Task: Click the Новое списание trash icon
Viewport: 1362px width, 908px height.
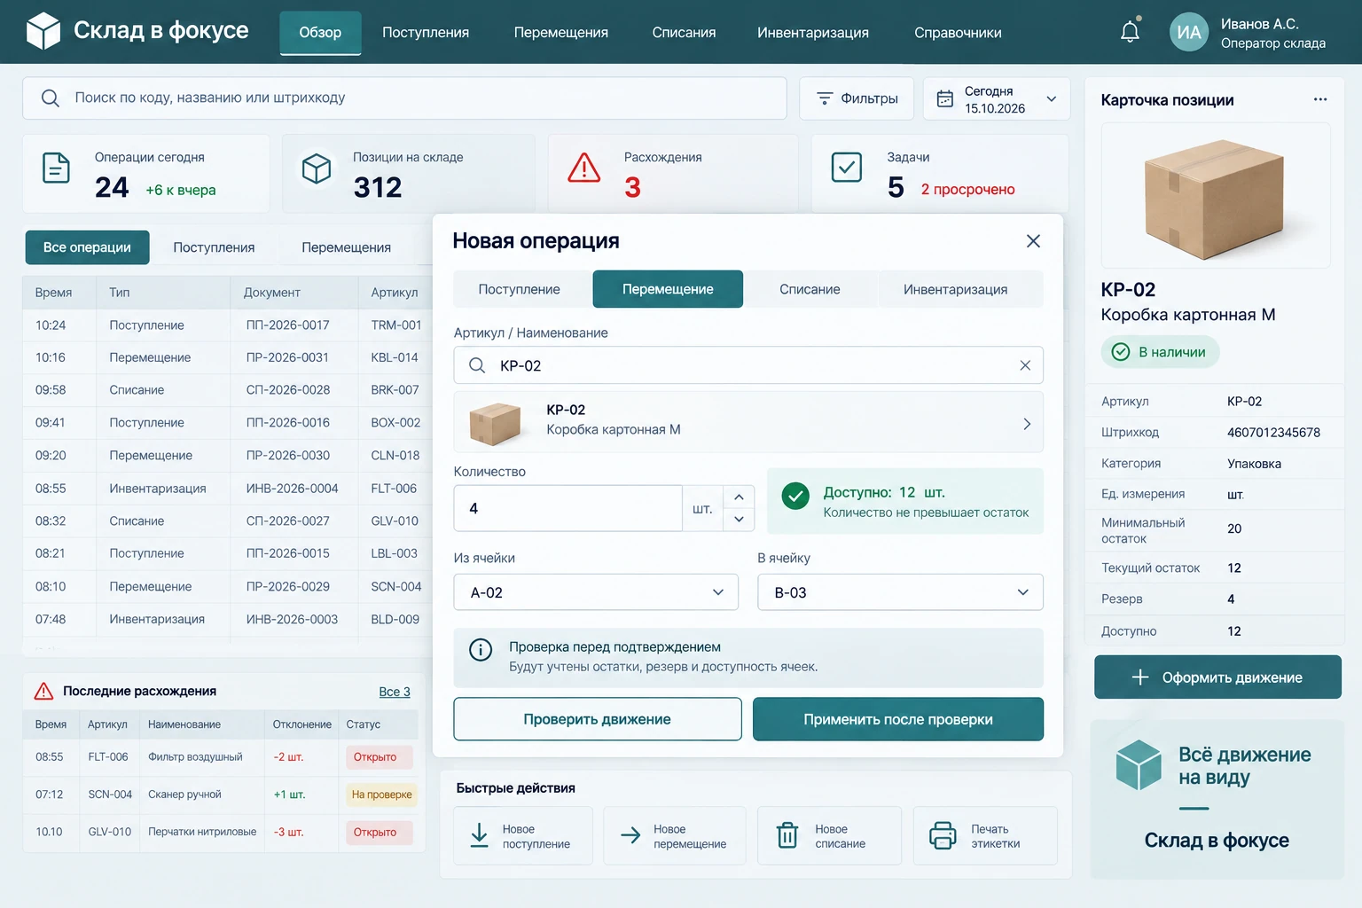Action: [787, 835]
